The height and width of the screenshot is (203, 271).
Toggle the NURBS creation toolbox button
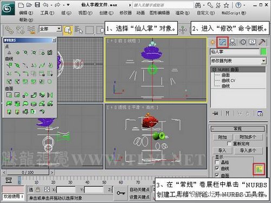[x=259, y=169]
